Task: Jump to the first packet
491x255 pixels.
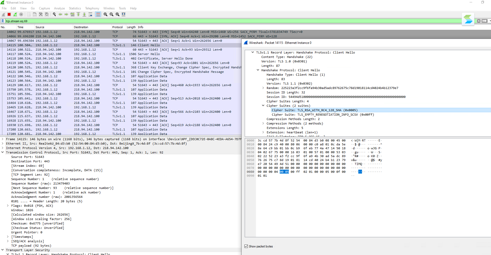Action: point(78,14)
